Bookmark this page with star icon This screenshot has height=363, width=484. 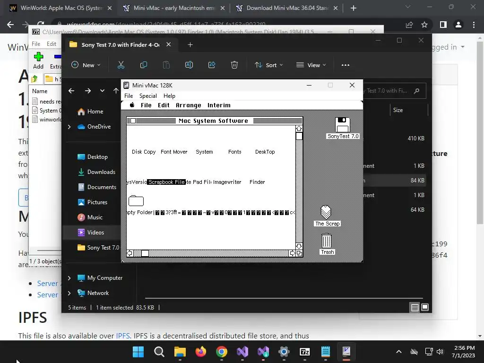click(424, 25)
